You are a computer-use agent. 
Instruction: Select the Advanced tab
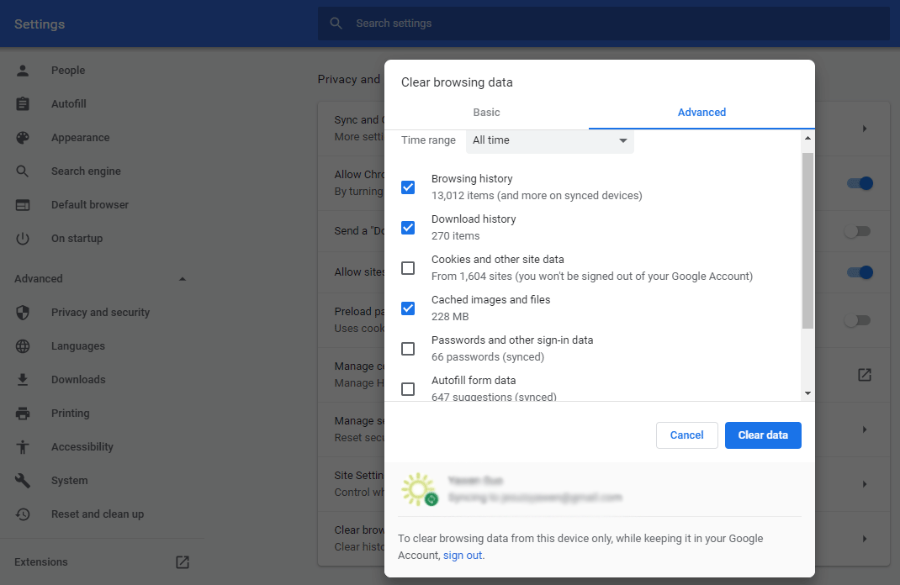point(701,112)
